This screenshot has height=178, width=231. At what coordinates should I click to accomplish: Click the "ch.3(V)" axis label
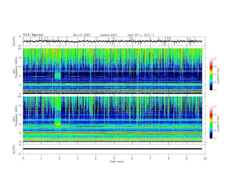click(14, 149)
